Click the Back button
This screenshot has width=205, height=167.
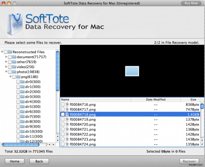pyautogui.click(x=39, y=161)
